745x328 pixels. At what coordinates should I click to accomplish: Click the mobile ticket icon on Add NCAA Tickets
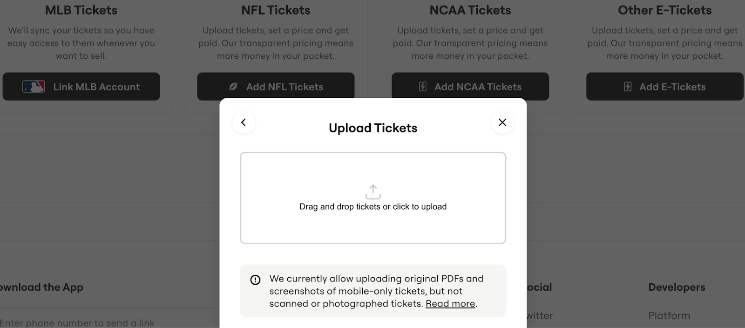point(421,86)
